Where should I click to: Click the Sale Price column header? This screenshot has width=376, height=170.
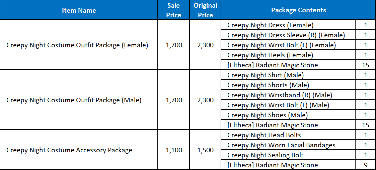pyautogui.click(x=174, y=10)
